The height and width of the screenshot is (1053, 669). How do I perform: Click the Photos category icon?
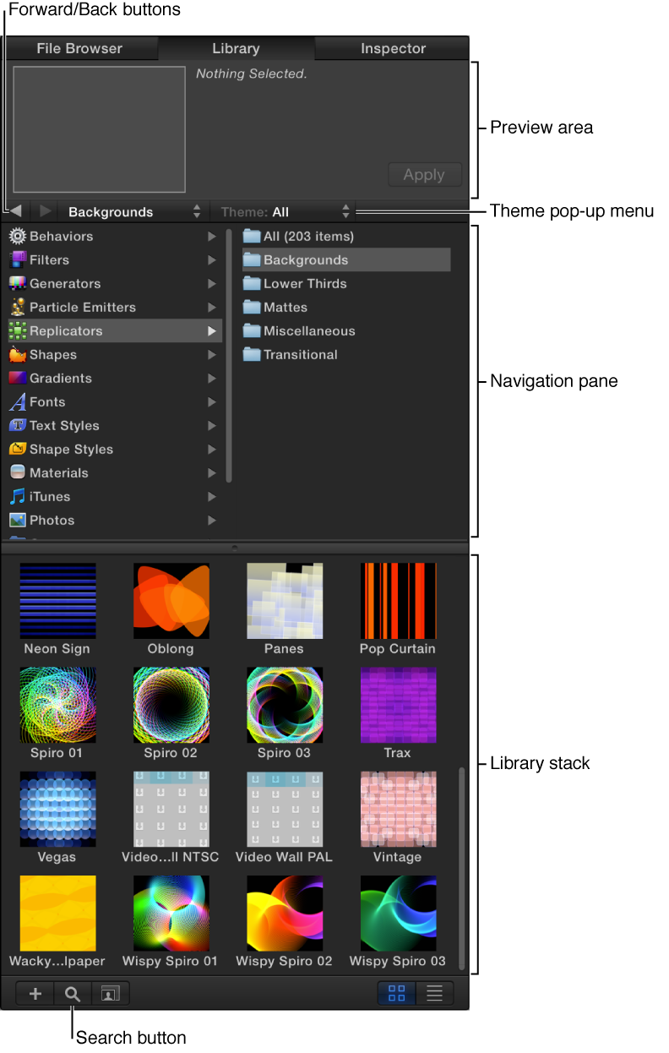click(x=17, y=521)
